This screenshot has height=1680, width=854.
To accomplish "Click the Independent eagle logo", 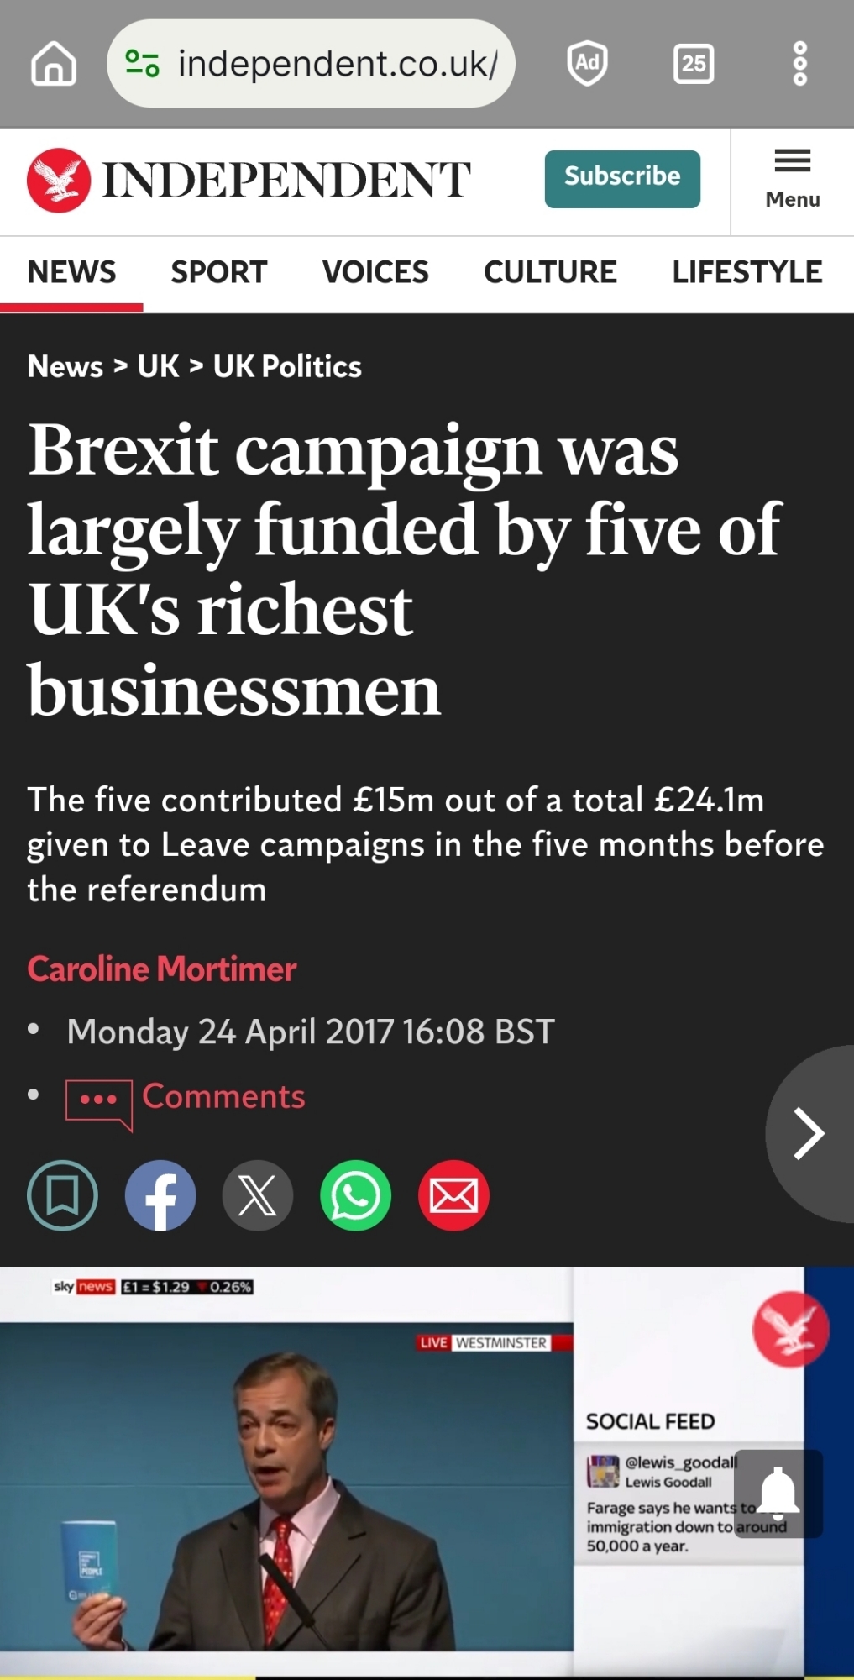I will click(59, 180).
